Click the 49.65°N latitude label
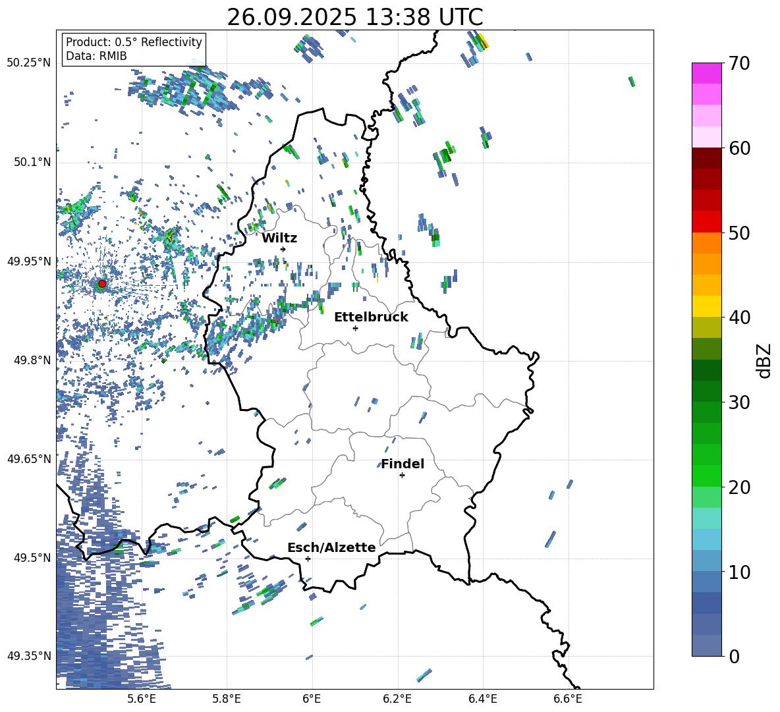Viewport: 780px width, 712px height. click(29, 458)
